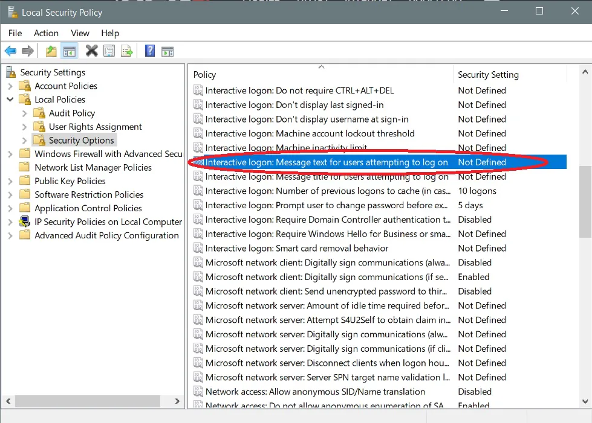
Task: Click the vertical scrollbar down arrow
Action: coord(585,401)
